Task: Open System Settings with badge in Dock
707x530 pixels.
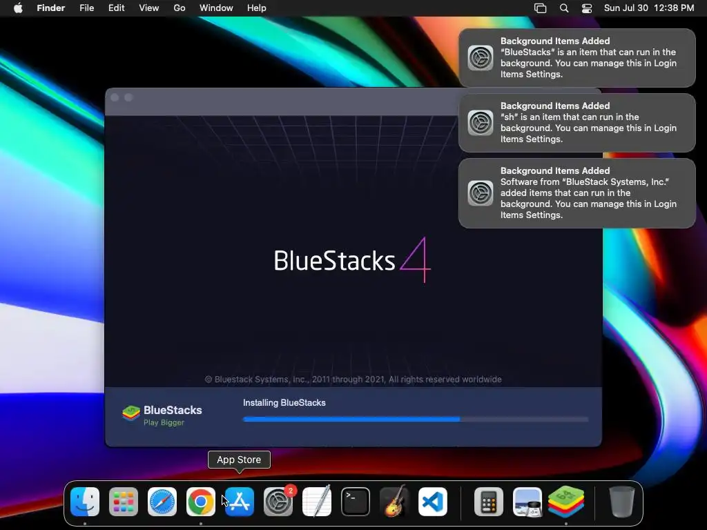Action: coord(278,502)
